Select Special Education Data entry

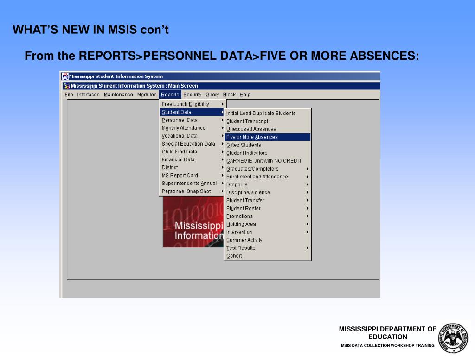coord(192,144)
